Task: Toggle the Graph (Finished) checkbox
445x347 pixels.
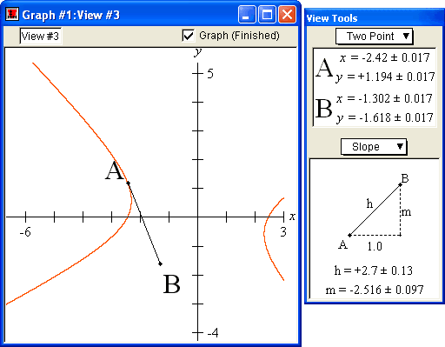Action: pyautogui.click(x=189, y=36)
